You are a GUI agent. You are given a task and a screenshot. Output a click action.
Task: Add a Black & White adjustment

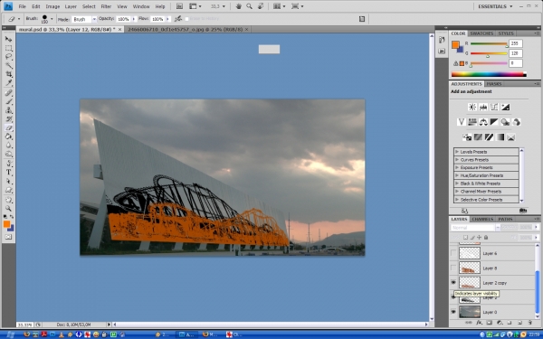[x=494, y=122]
